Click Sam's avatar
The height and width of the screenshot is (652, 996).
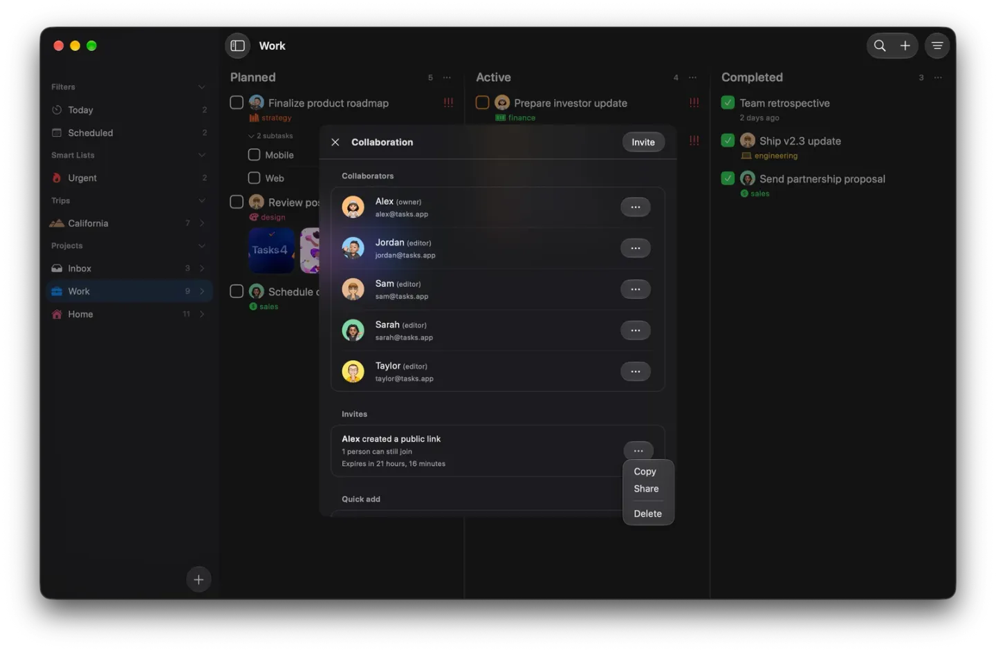(353, 289)
